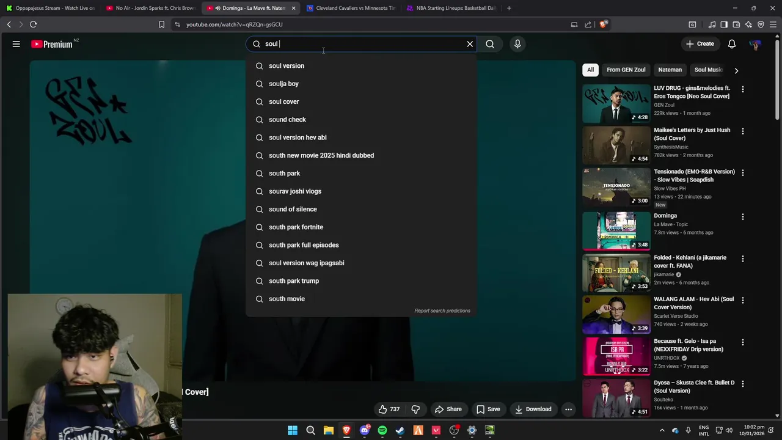
Task: Open the Brave main menu
Action: tap(773, 24)
